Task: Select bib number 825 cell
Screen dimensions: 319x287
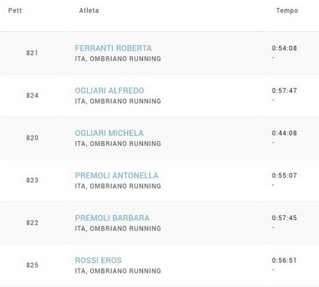Action: [32, 265]
